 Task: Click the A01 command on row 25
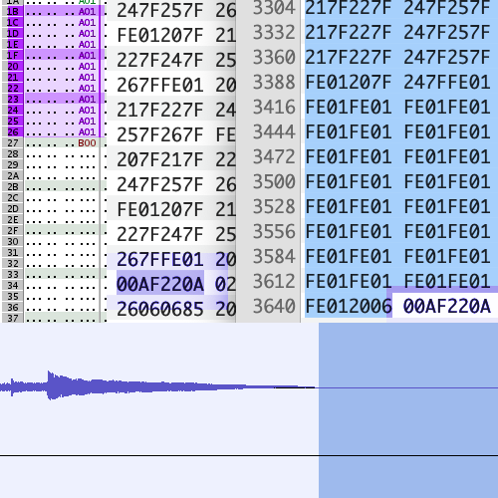tap(87, 122)
